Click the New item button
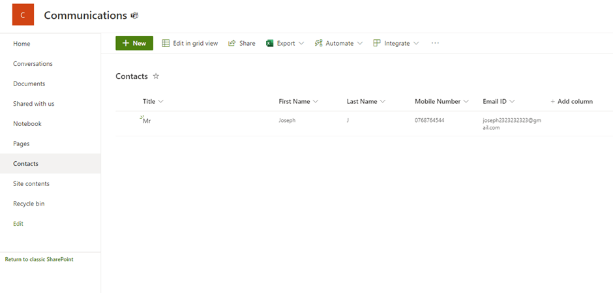The image size is (613, 293). point(134,43)
